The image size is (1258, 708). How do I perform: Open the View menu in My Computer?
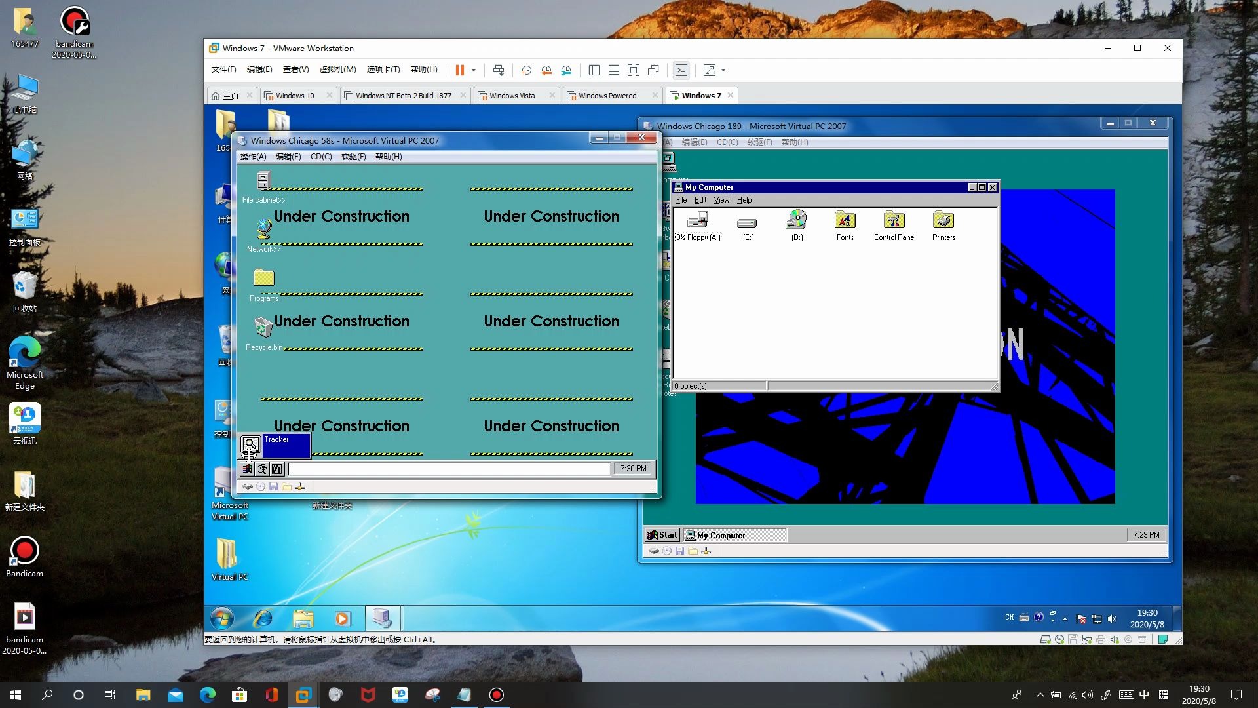pyautogui.click(x=721, y=200)
